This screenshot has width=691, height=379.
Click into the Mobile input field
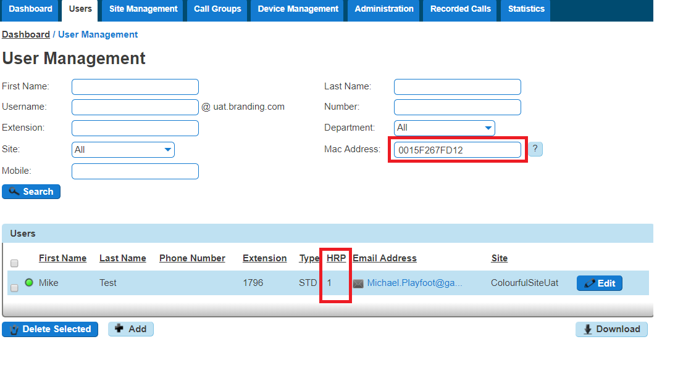135,171
